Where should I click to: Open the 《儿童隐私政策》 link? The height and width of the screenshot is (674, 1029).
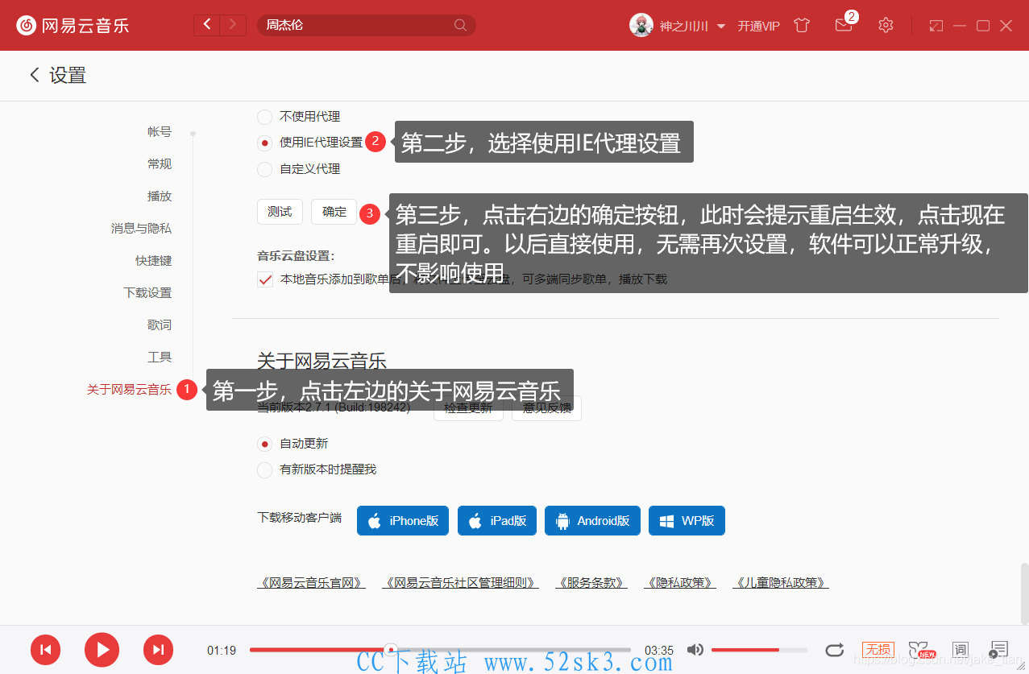click(x=781, y=583)
